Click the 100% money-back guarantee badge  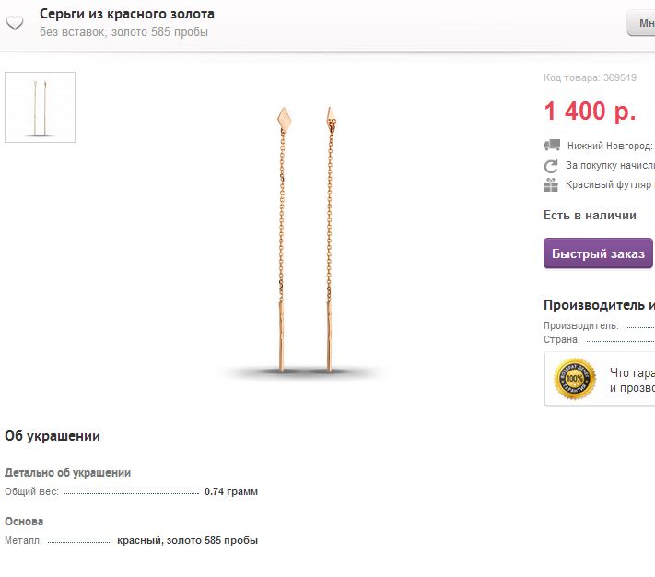tap(575, 379)
